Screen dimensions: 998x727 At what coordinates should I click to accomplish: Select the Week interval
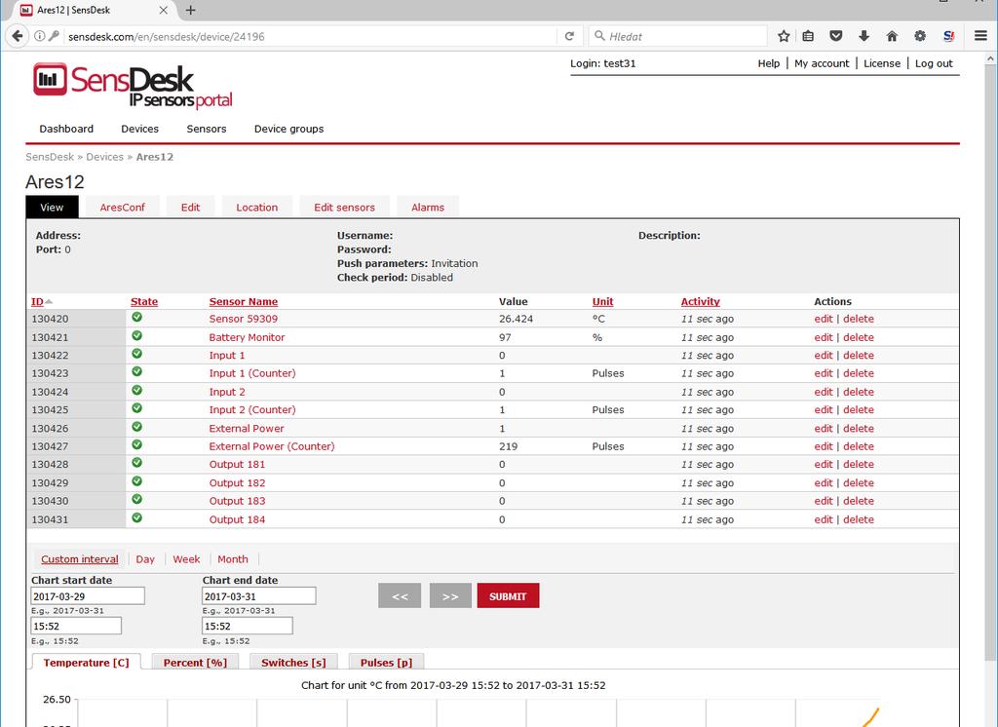point(186,559)
